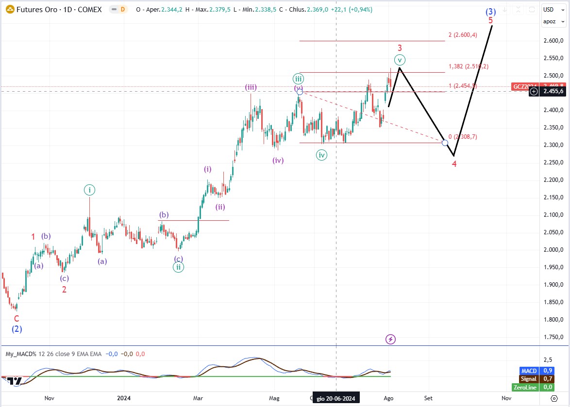This screenshot has width=570, height=407.
Task: Open the apoz scale dropdown
Action: [x=553, y=21]
